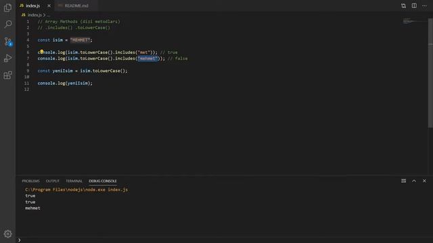Open the Source Control view
433x243 pixels.
coord(7,42)
